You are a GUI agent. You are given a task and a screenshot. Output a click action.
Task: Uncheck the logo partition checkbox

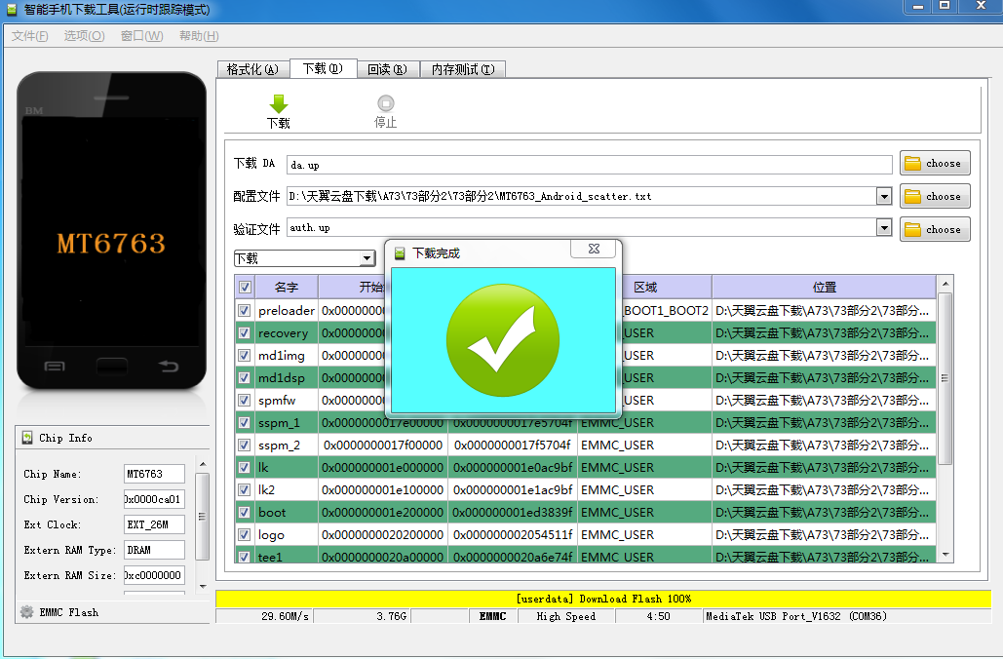coord(244,534)
